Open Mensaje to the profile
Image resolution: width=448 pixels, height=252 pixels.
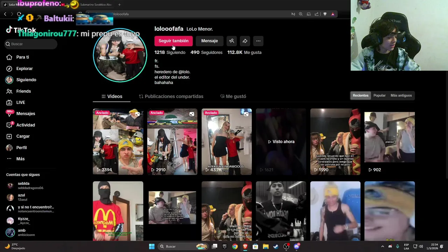click(x=209, y=41)
